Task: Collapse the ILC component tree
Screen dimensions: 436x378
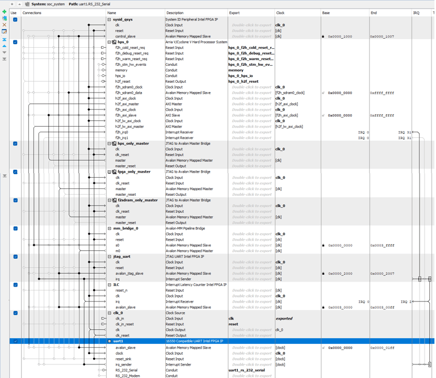Action: pyautogui.click(x=109, y=285)
